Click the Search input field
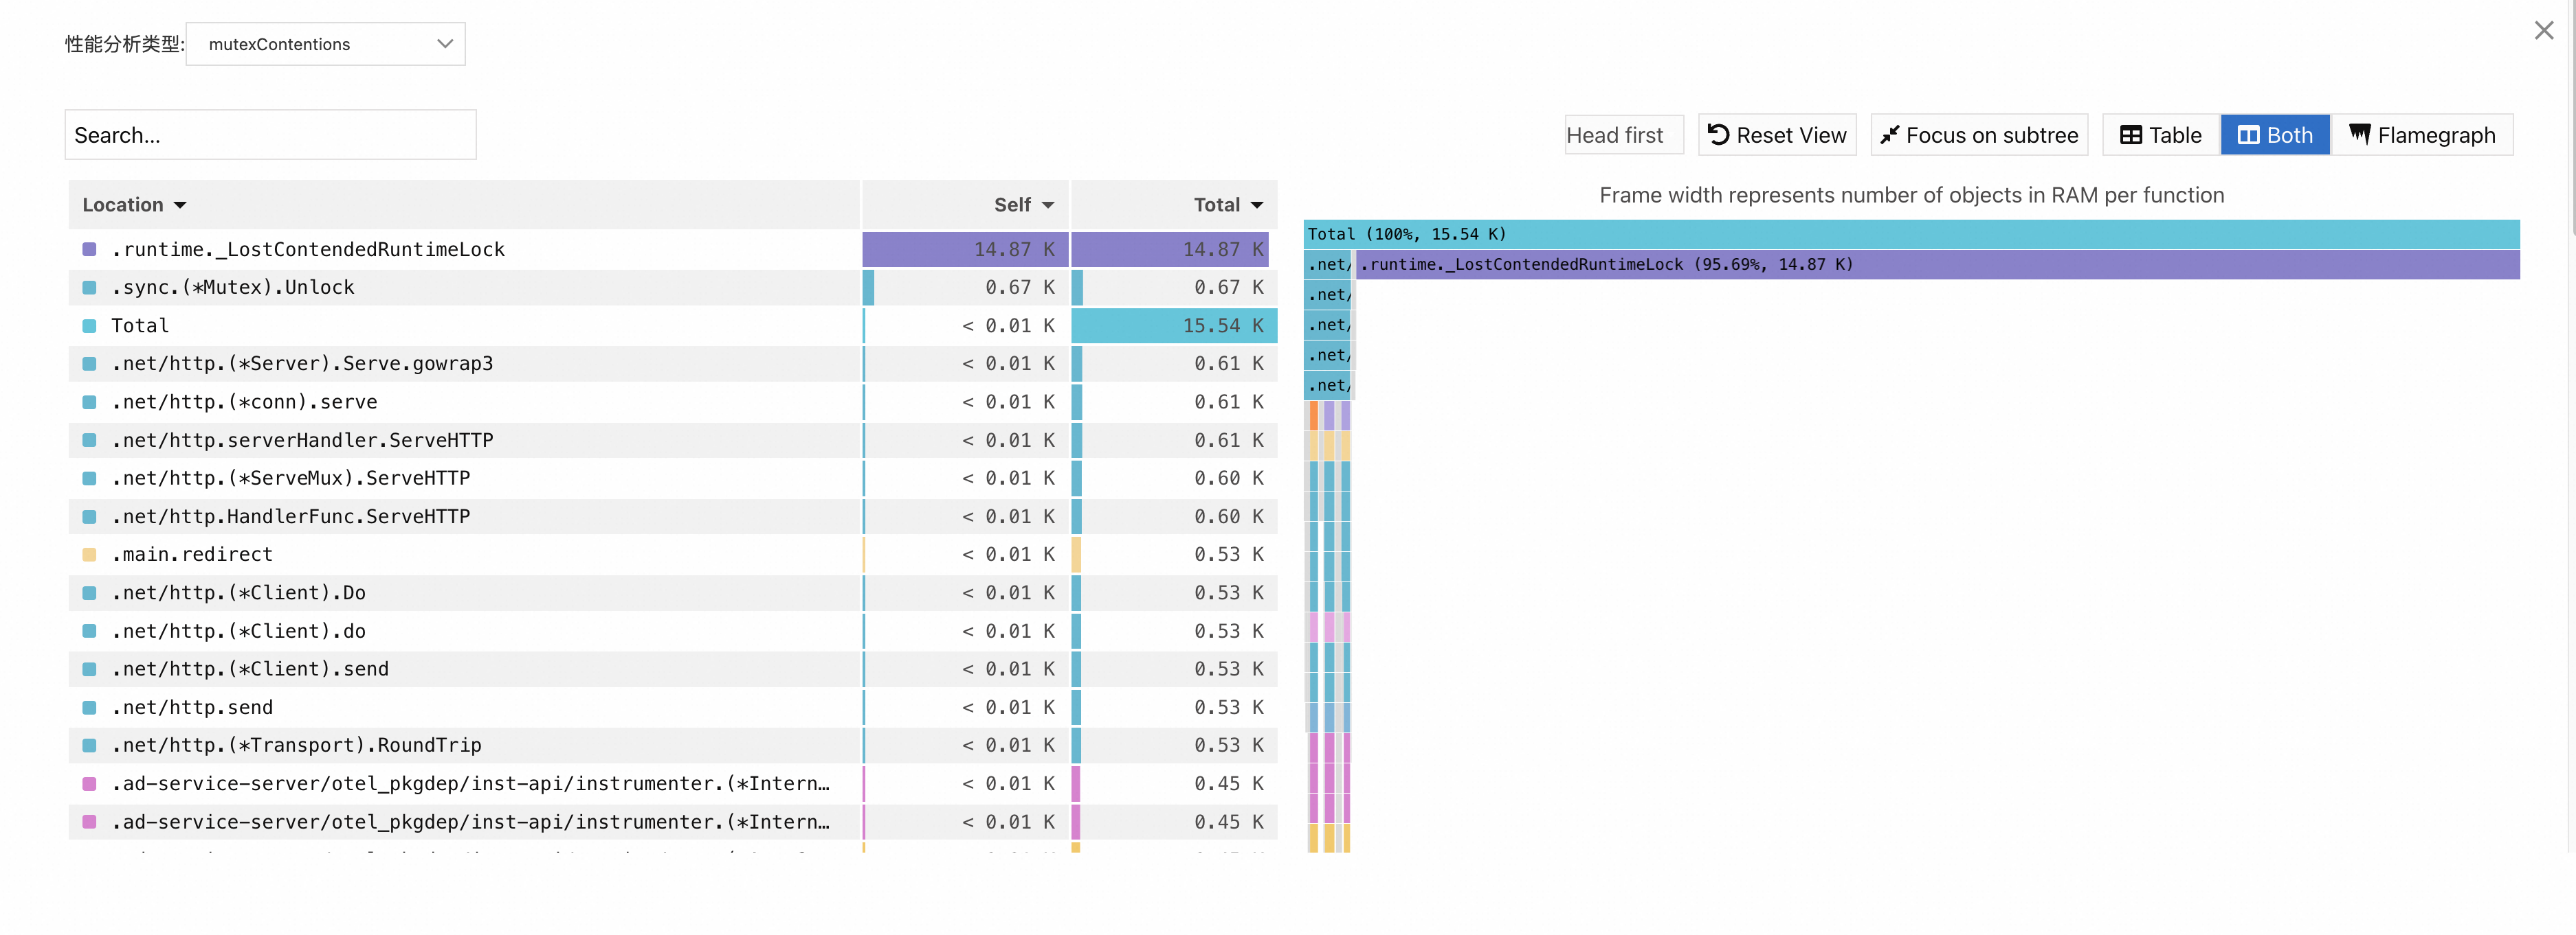 coord(270,135)
